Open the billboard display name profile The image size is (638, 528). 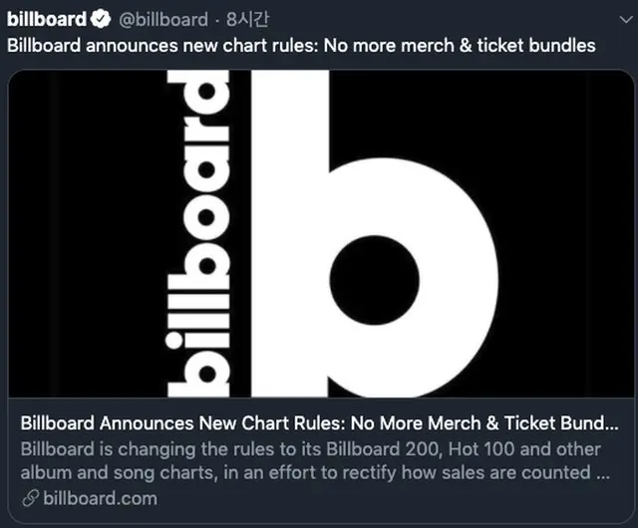[47, 19]
